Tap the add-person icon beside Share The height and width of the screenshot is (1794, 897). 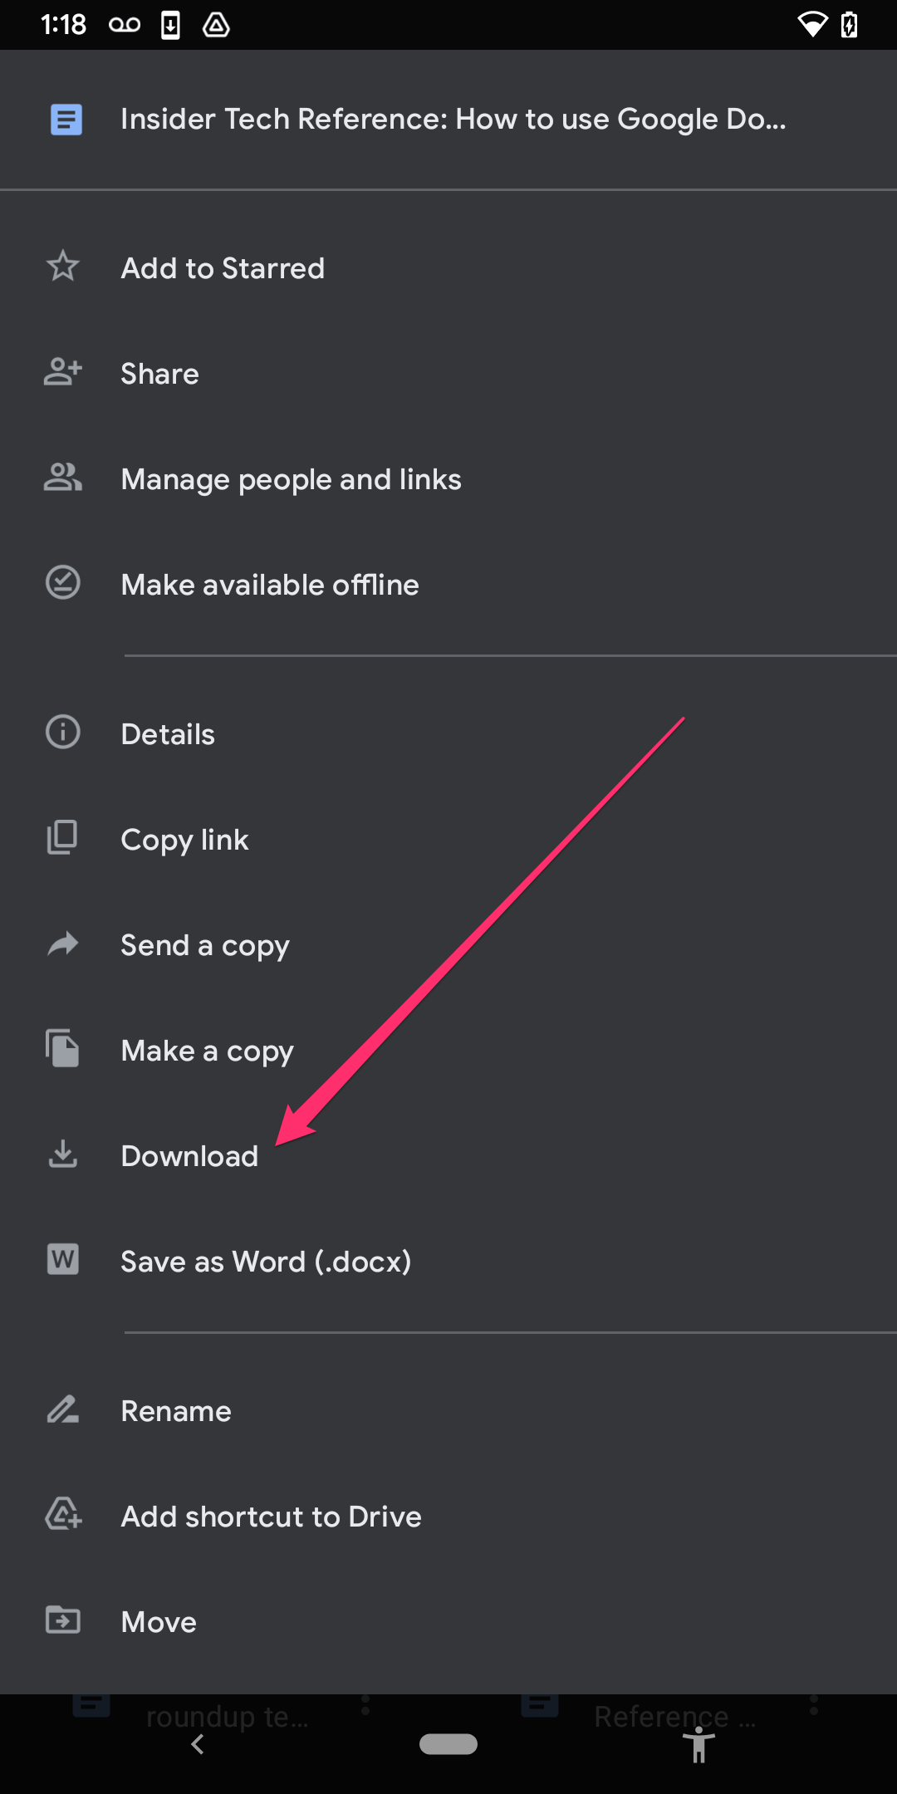pyautogui.click(x=63, y=372)
